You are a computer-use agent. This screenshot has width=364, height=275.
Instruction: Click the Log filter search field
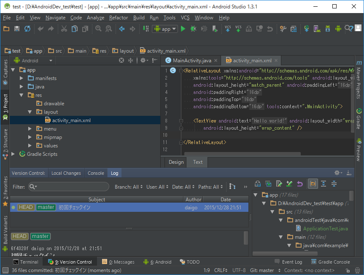click(x=69, y=187)
